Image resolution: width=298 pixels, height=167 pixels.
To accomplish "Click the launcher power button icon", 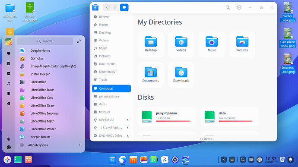I will (9, 147).
